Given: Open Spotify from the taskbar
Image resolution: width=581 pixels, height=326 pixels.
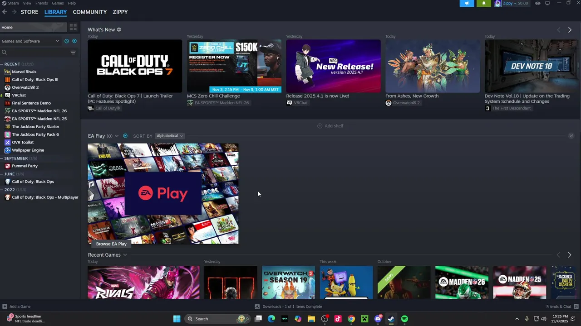Looking at the screenshot, I should coord(404,319).
